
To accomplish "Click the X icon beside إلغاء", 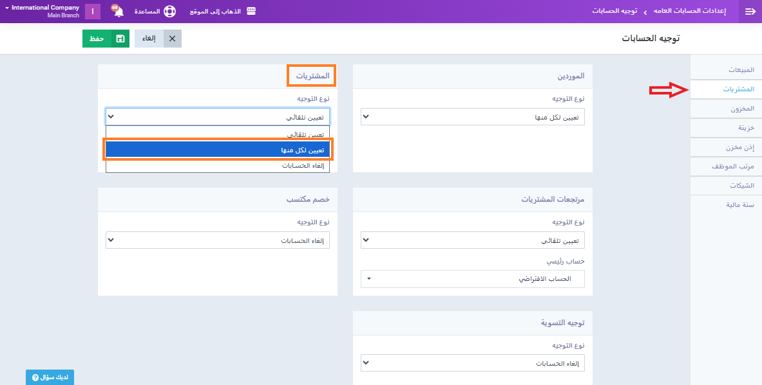I will tap(172, 39).
